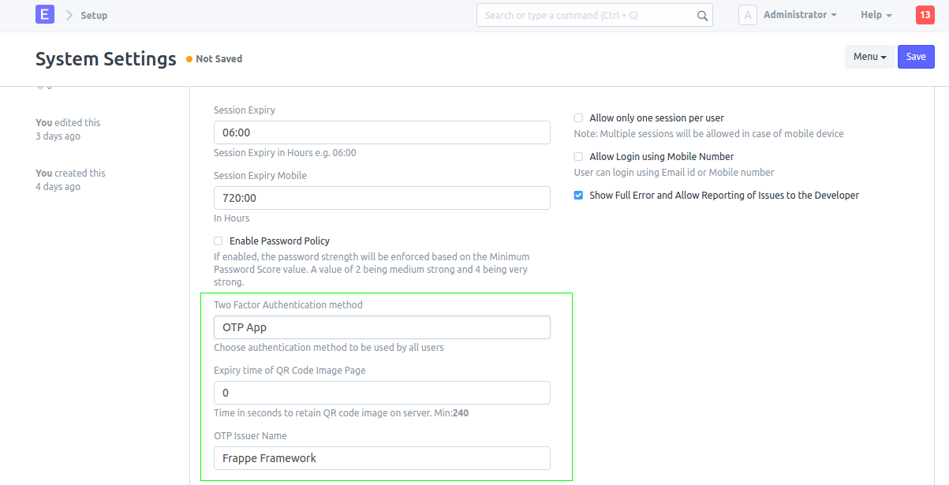This screenshot has width=949, height=485.
Task: Open notifications via the red 13 badge
Action: [924, 14]
